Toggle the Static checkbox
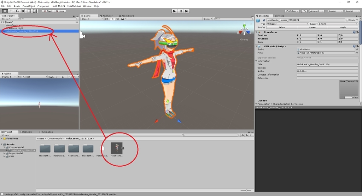This screenshot has height=196, width=362. [x=347, y=20]
